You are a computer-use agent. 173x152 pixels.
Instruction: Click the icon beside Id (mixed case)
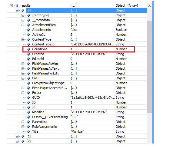point(28,107)
